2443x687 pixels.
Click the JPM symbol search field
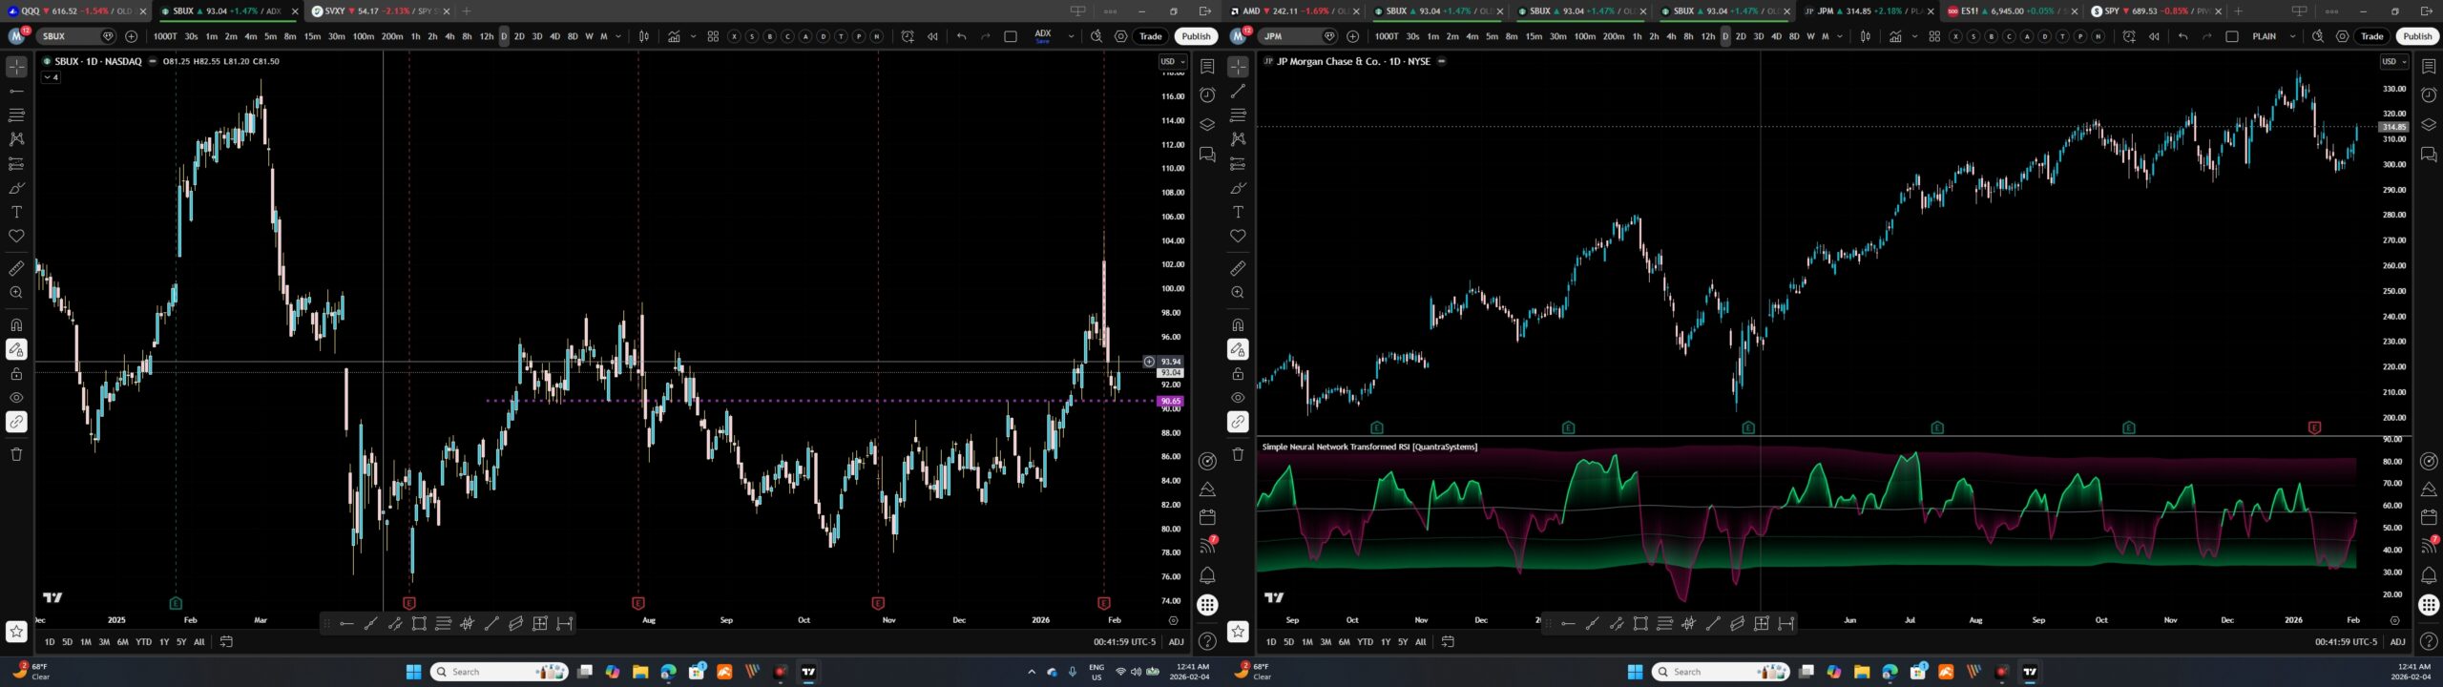(x=1288, y=36)
